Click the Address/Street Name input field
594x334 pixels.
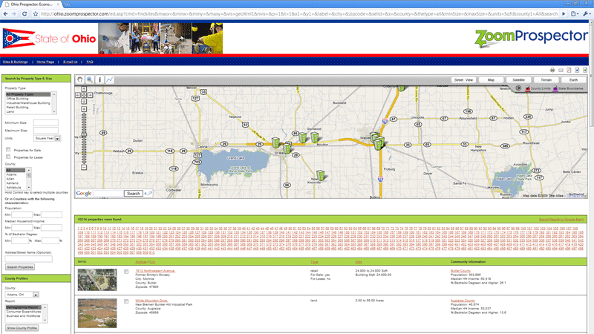pos(29,259)
